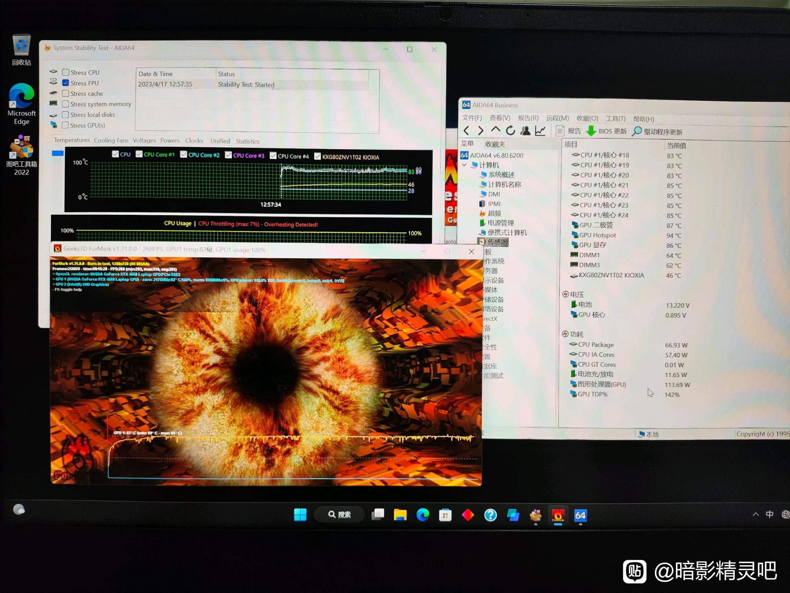
Task: Click the FurMark icon on the taskbar
Action: pyautogui.click(x=558, y=515)
